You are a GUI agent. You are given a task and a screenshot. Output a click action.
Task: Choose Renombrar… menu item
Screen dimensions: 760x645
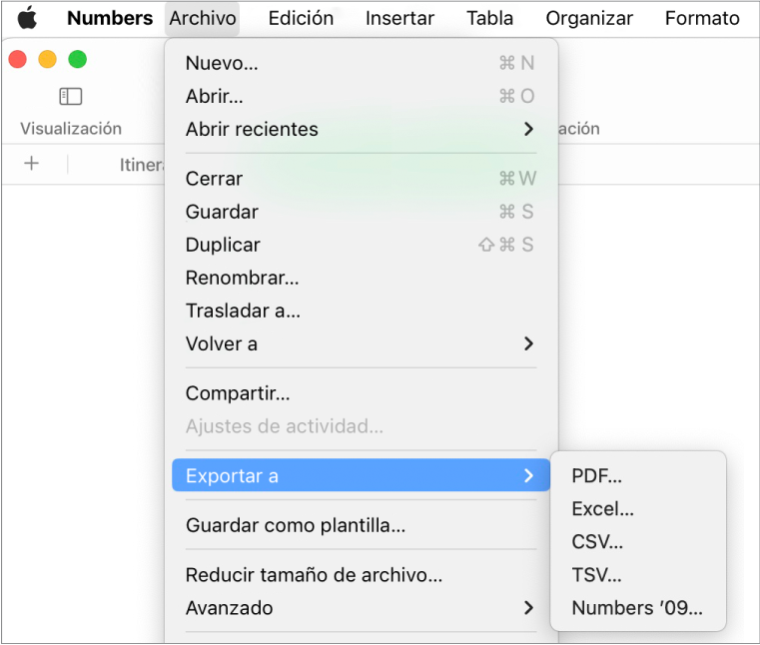pos(362,278)
